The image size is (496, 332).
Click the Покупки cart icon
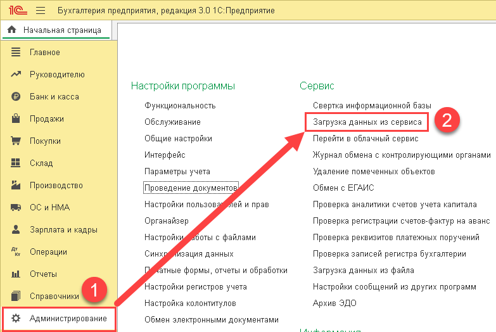(16, 141)
